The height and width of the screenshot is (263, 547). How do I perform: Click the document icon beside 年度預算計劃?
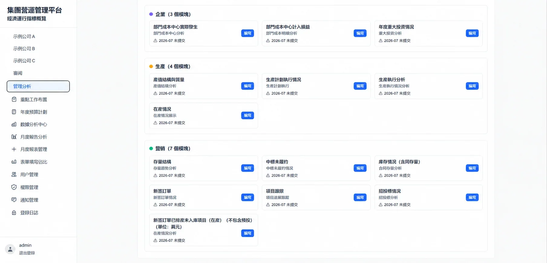click(14, 112)
